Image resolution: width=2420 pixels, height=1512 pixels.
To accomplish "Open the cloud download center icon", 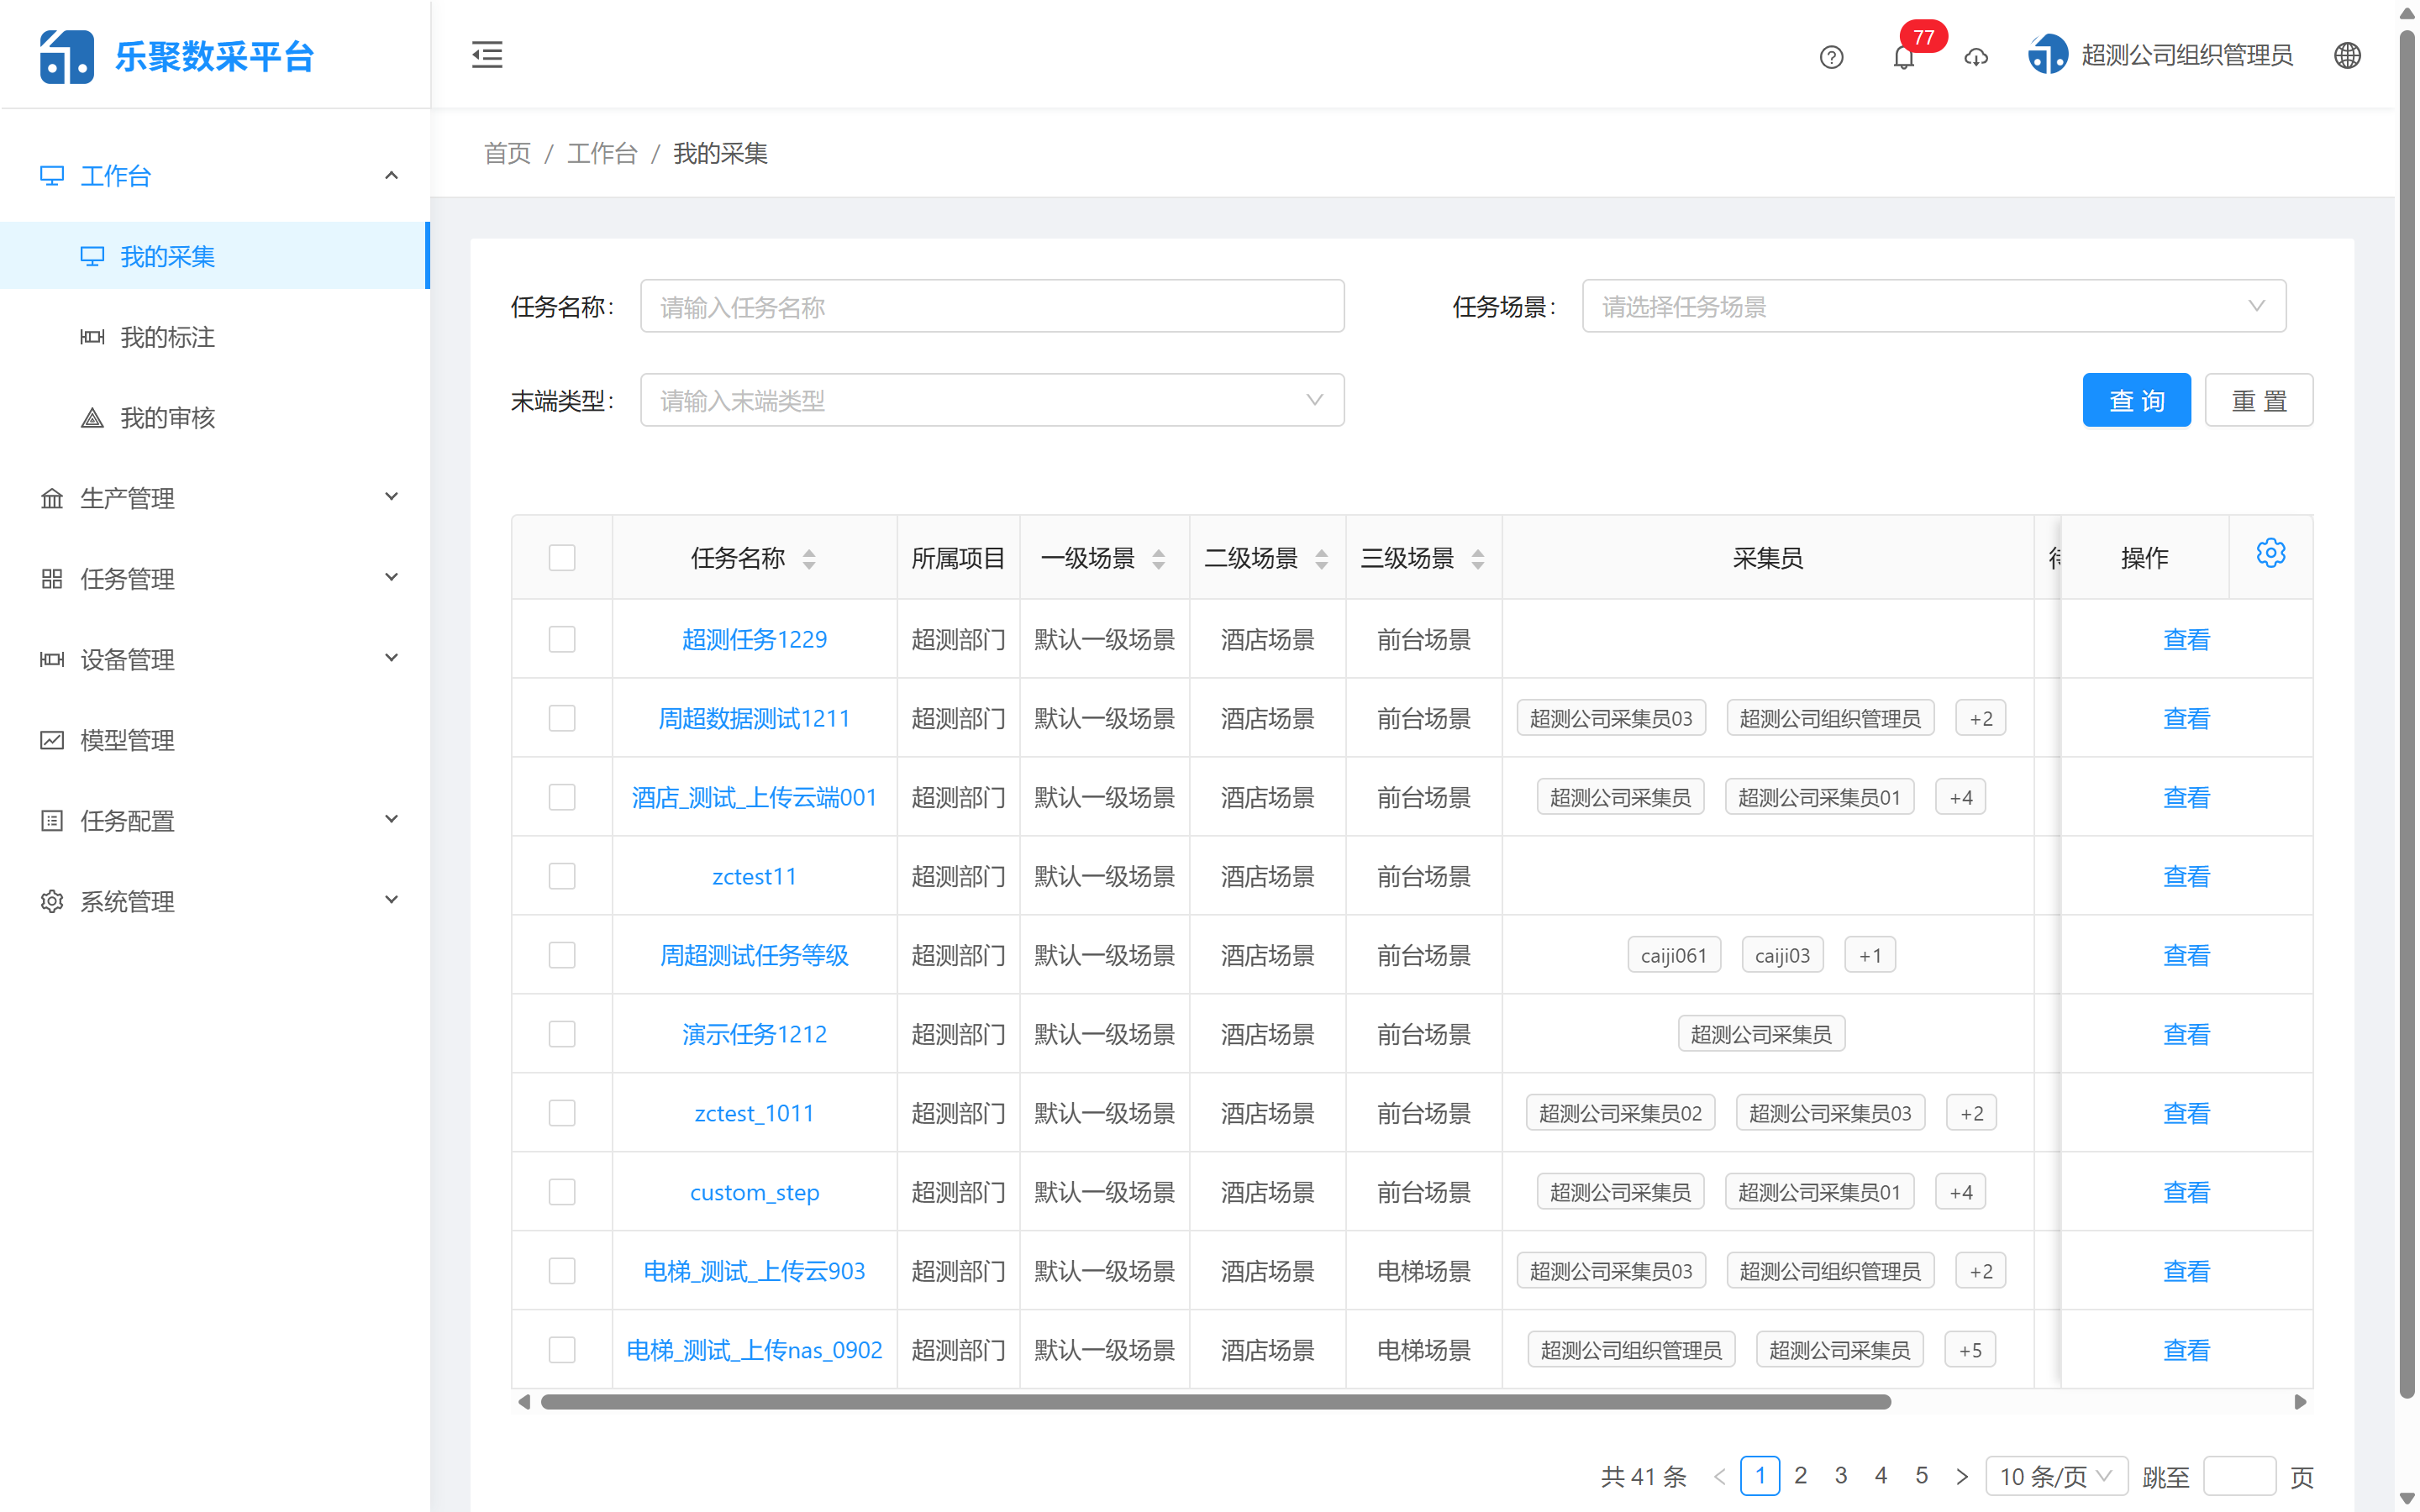I will (1975, 58).
